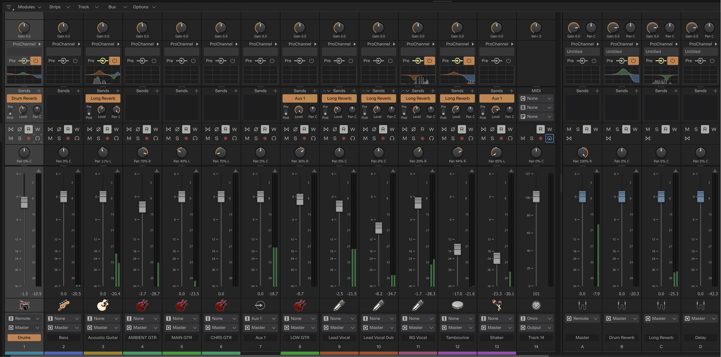Open the Bus menu
This screenshot has width=721, height=357.
click(x=117, y=7)
